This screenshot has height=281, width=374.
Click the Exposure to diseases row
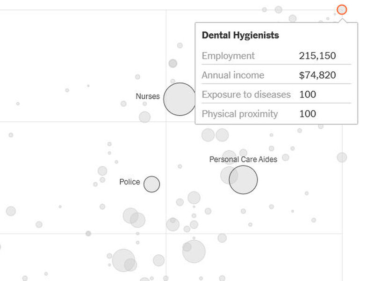[276, 94]
